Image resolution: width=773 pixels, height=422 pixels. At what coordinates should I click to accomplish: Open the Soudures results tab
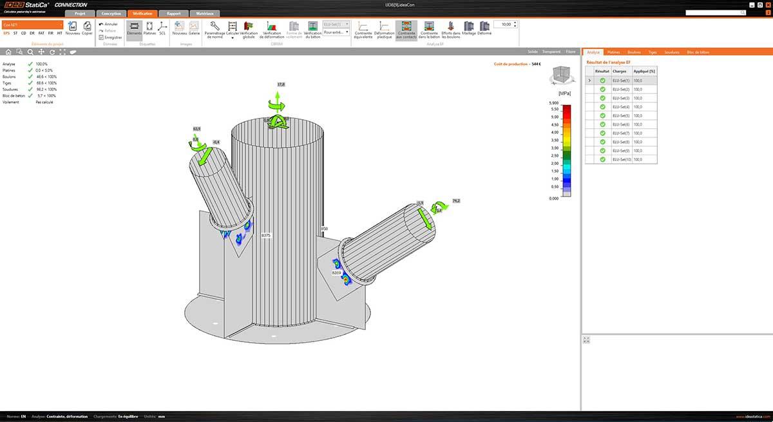pos(672,52)
